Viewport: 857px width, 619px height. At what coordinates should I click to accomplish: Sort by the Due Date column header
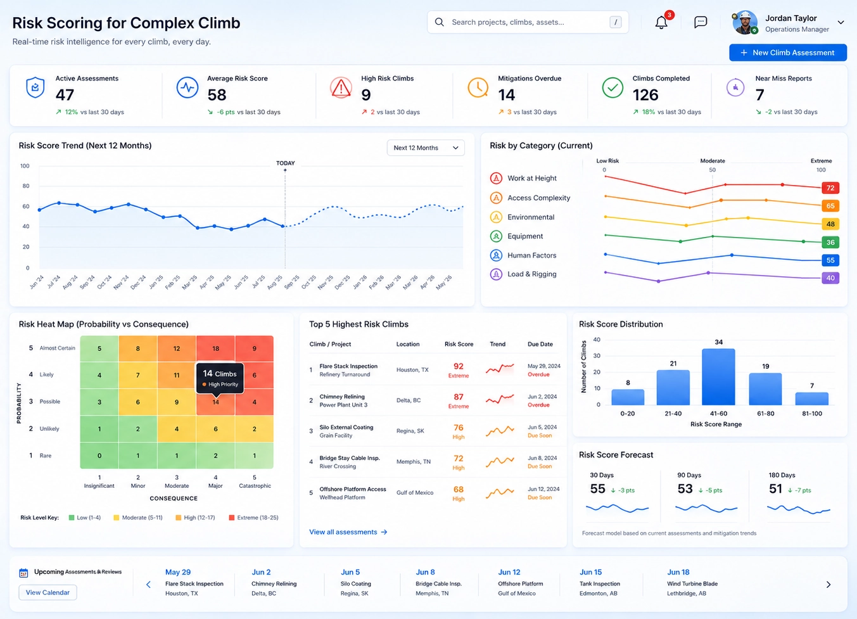540,344
